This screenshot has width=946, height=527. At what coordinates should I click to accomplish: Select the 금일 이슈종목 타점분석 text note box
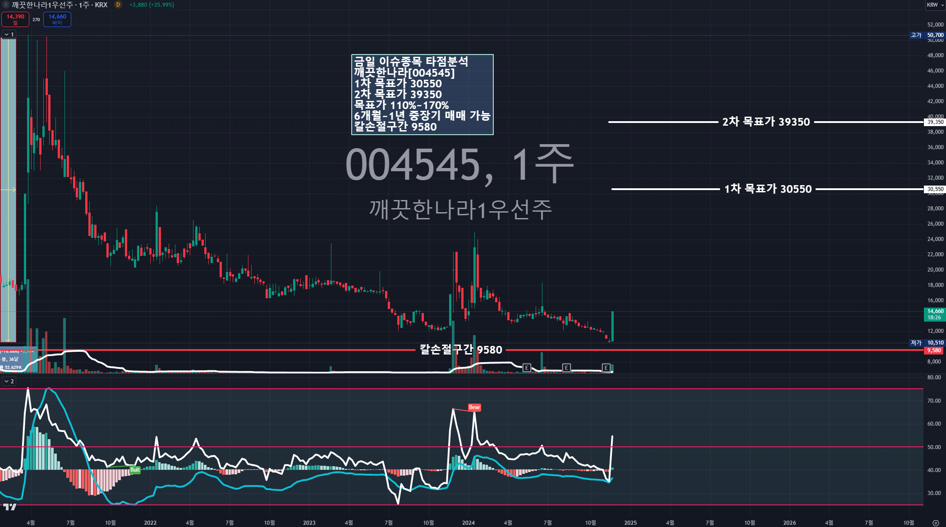[x=422, y=95]
